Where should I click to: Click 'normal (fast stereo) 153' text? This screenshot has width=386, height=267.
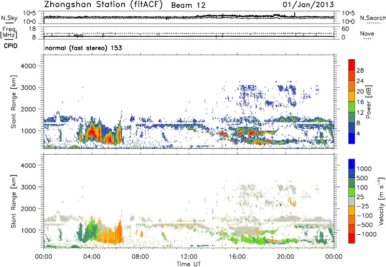click(x=83, y=48)
